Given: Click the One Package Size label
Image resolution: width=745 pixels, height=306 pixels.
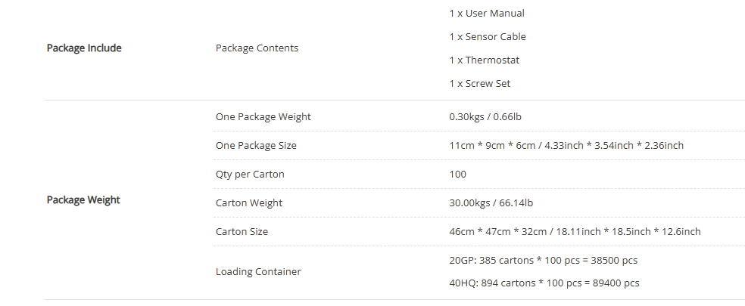Looking at the screenshot, I should click(x=256, y=145).
